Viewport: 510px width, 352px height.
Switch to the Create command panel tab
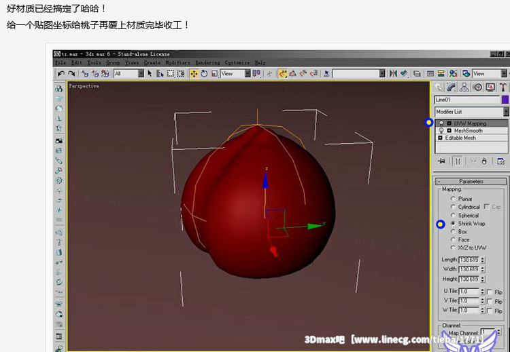[439, 87]
